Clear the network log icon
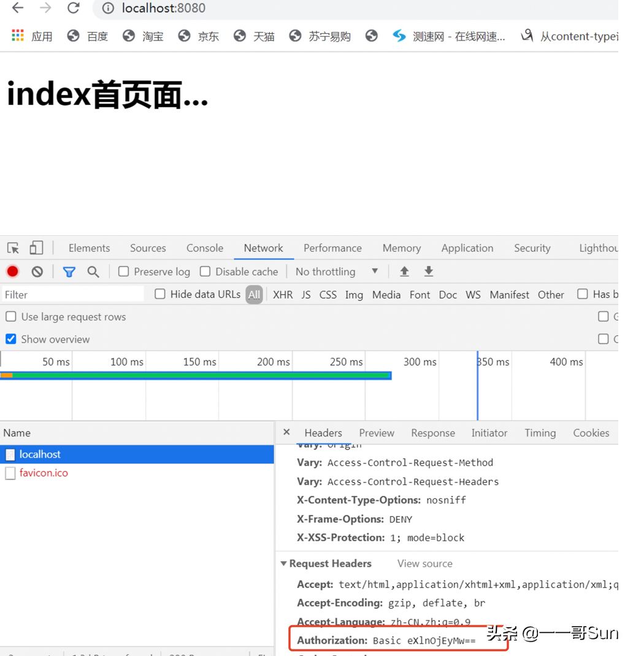Viewport: 633px width, 656px height. (37, 272)
